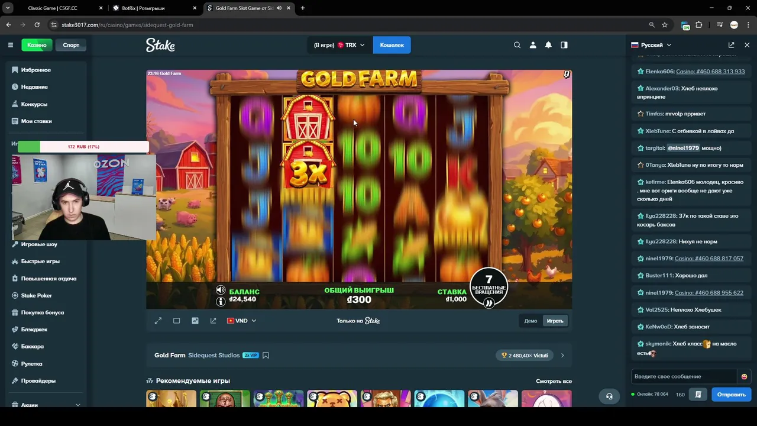Click the browser address bar

tap(349, 25)
